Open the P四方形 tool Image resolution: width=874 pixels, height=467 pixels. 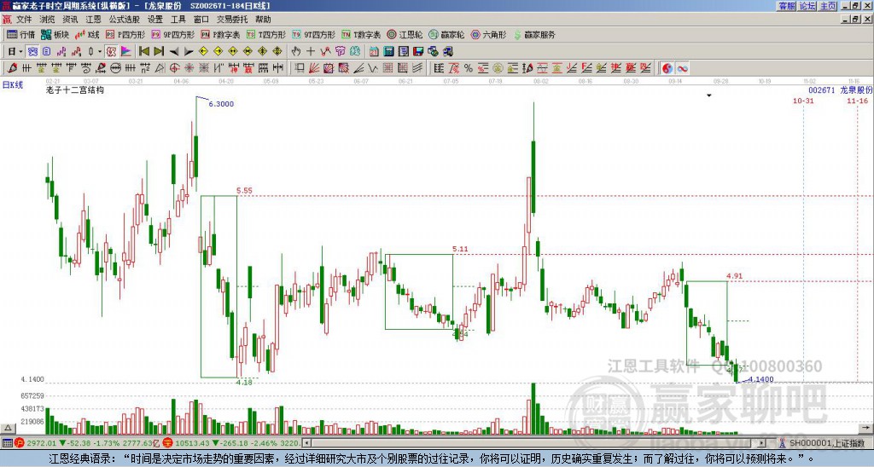(125, 34)
